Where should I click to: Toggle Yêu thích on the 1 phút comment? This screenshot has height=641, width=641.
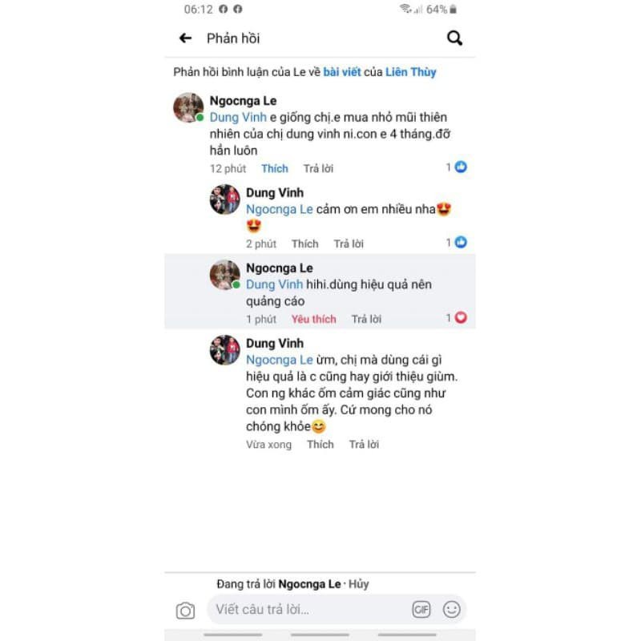pos(313,319)
